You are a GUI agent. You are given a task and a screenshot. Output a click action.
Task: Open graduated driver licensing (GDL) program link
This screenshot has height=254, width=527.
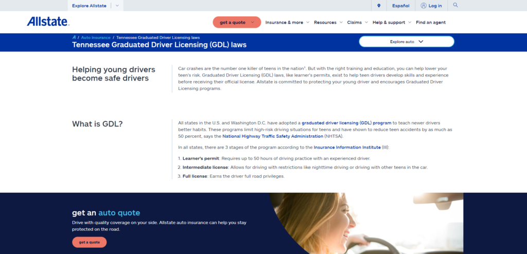pos(346,123)
